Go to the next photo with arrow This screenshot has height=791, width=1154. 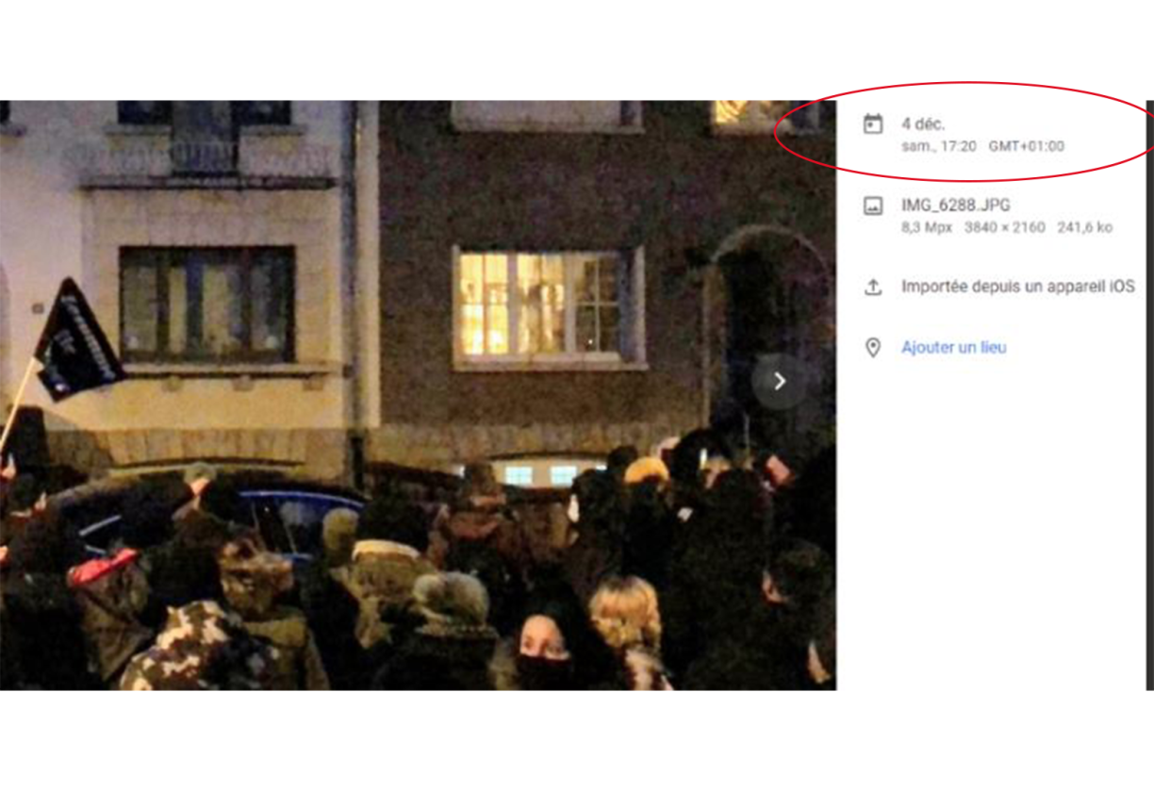coord(779,381)
